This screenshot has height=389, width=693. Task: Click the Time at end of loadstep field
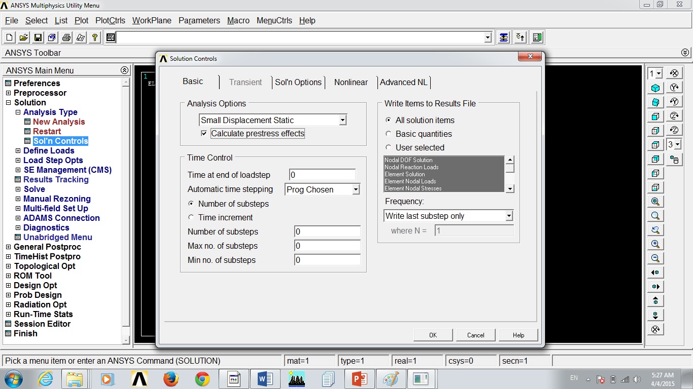pyautogui.click(x=322, y=175)
